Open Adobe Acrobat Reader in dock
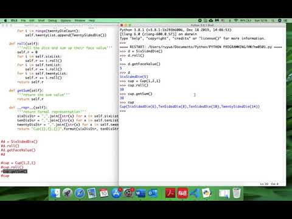The height and width of the screenshot is (219, 292). [170, 193]
